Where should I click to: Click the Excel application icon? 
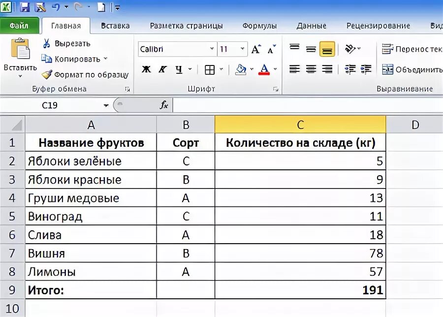[5, 6]
